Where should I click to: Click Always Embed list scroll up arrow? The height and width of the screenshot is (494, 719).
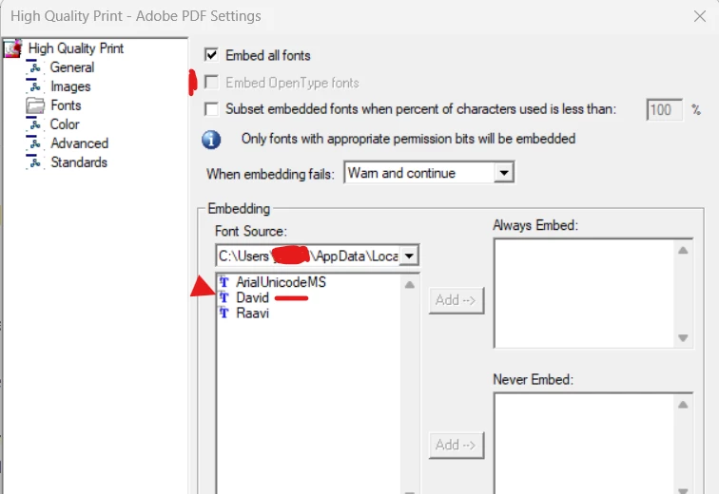point(683,250)
